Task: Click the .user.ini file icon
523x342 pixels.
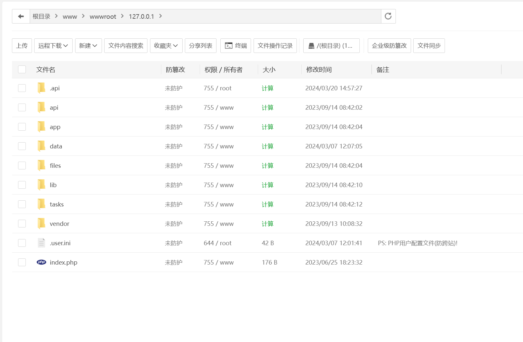Action: tap(41, 243)
